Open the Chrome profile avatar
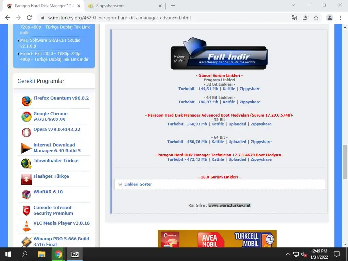 [330, 18]
